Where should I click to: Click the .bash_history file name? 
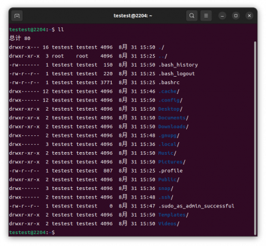pyautogui.click(x=178, y=65)
